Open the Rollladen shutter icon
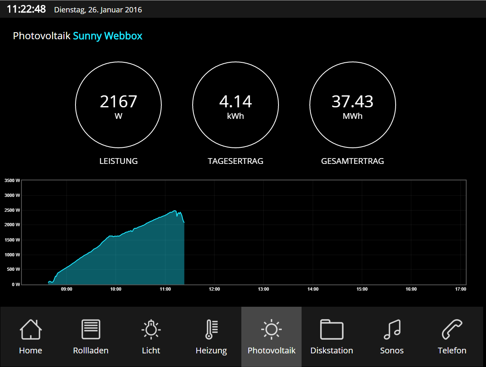This screenshot has height=367, width=486. point(91,329)
